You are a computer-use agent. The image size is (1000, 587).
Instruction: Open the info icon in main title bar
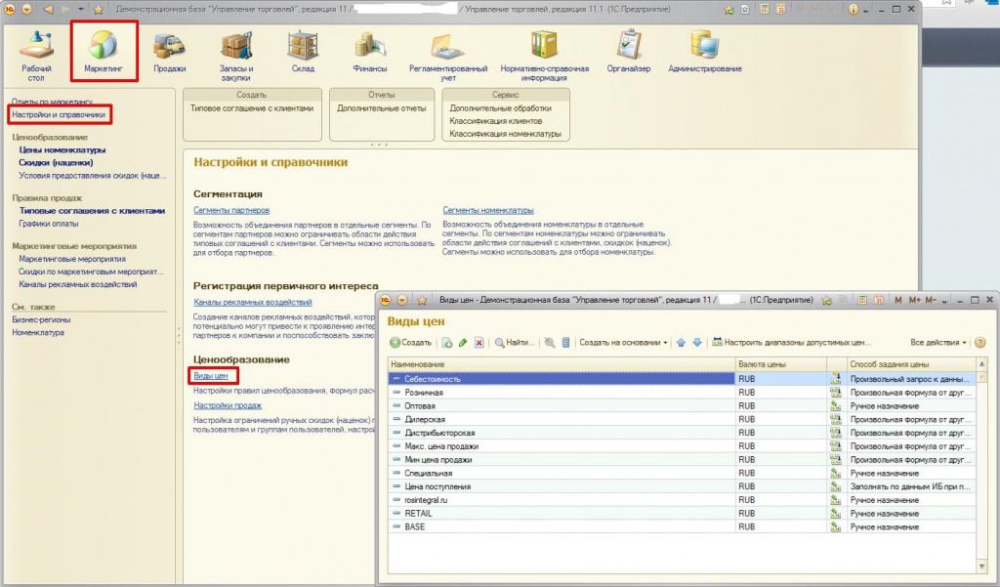coord(854,10)
